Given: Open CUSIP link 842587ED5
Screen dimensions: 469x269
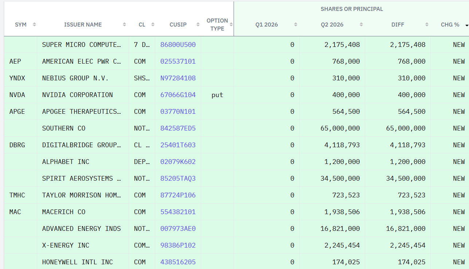Looking at the screenshot, I should 178,128.
